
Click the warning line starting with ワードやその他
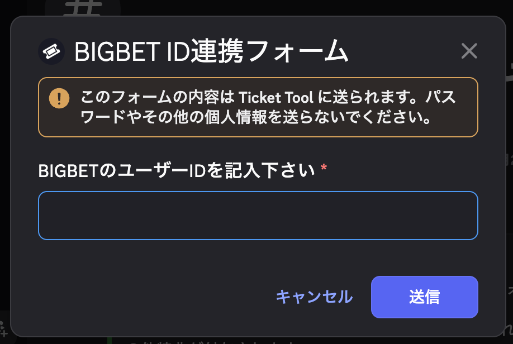pyautogui.click(x=256, y=117)
